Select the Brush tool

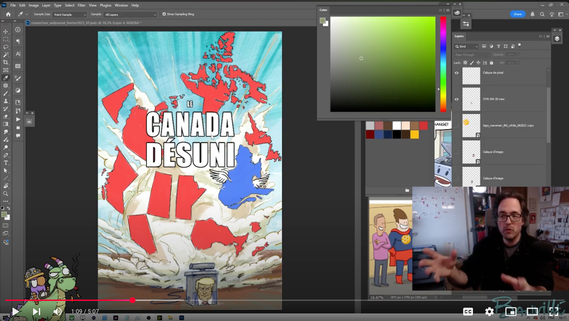click(6, 93)
